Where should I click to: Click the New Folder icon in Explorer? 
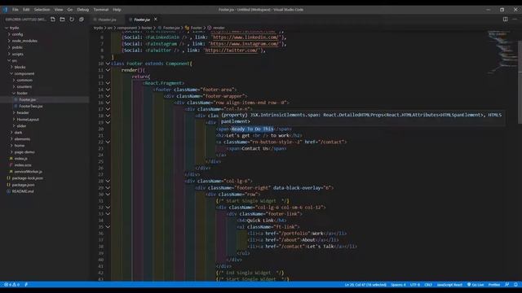click(62, 20)
